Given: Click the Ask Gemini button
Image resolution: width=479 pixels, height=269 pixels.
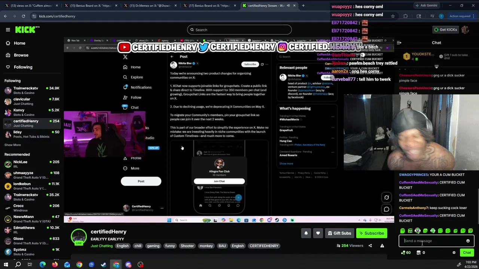Looking at the screenshot, I should 426,5.
